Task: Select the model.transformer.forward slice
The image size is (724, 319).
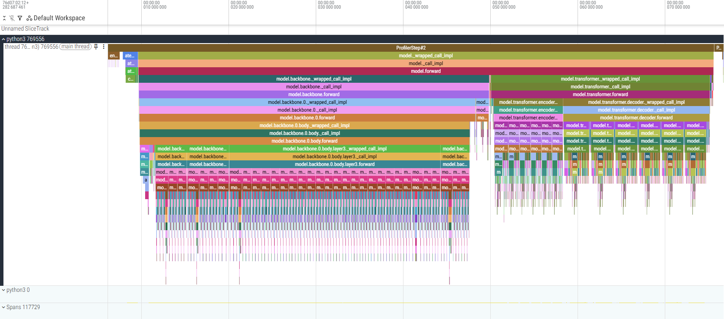Action: 600,94
